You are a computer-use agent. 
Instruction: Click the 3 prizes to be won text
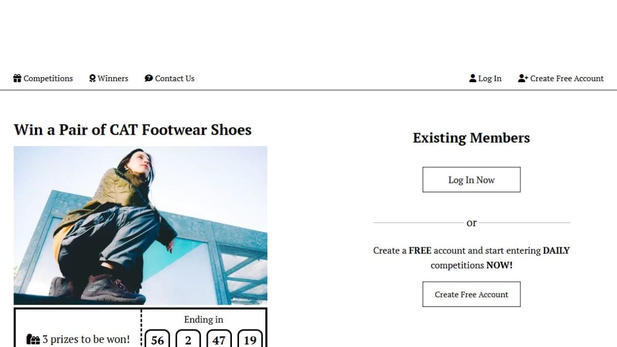(90, 339)
